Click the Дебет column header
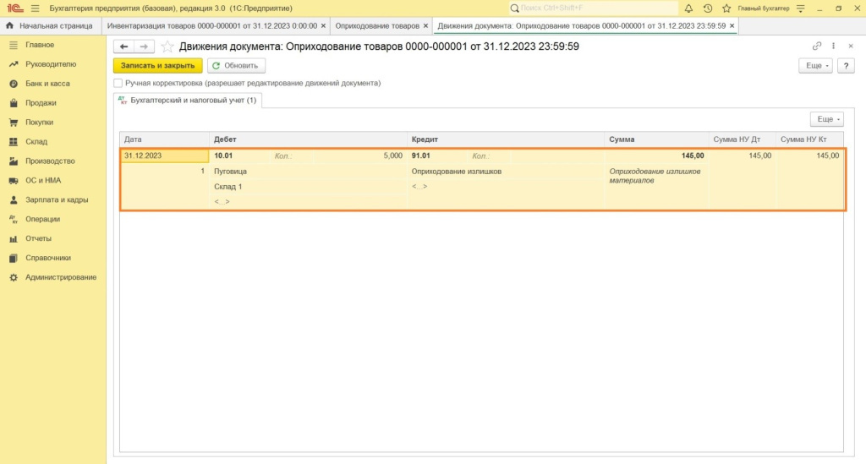 pos(308,139)
